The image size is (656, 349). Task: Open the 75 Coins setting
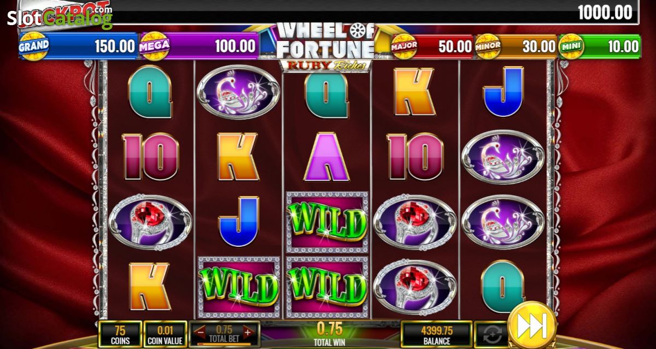120,334
